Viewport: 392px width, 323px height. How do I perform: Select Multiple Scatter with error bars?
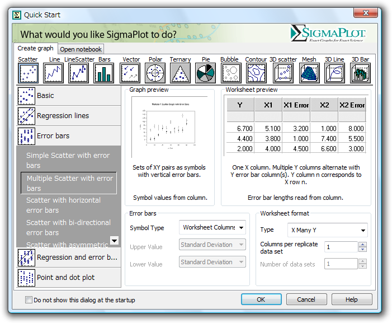(69, 183)
